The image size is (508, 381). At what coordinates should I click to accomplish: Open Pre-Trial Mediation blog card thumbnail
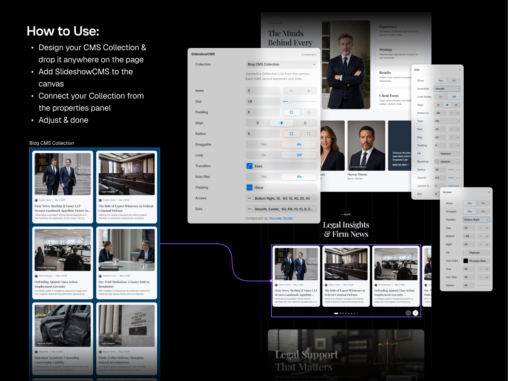pos(127,250)
